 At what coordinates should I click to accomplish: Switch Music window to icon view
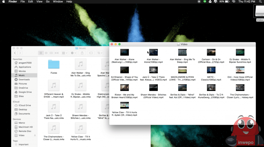coord(41,53)
